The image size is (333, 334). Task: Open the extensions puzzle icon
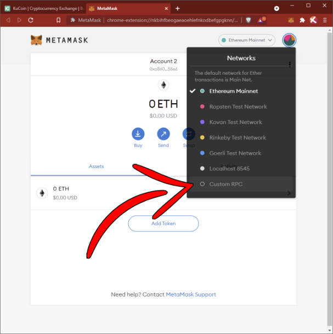pyautogui.click(x=302, y=20)
